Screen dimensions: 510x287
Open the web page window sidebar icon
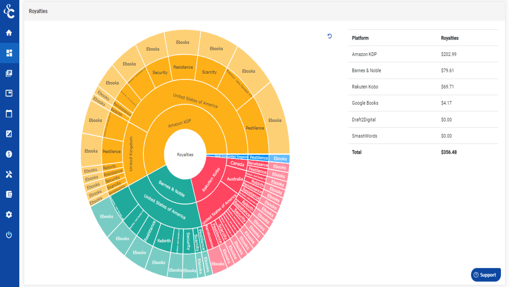coord(9,93)
